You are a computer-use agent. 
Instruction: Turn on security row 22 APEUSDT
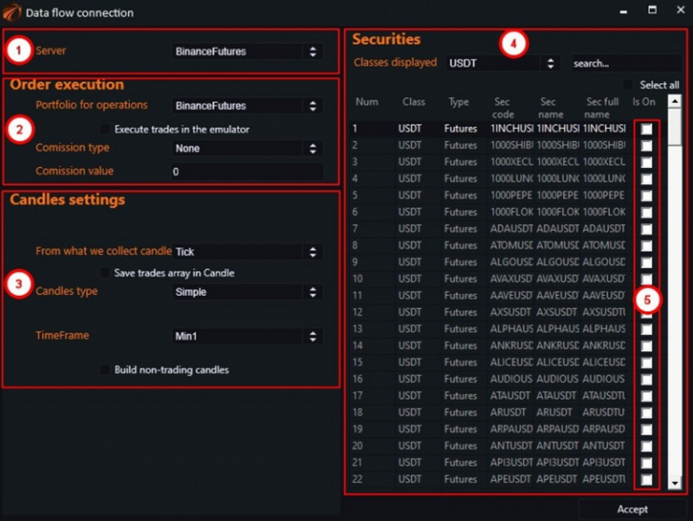pyautogui.click(x=646, y=479)
